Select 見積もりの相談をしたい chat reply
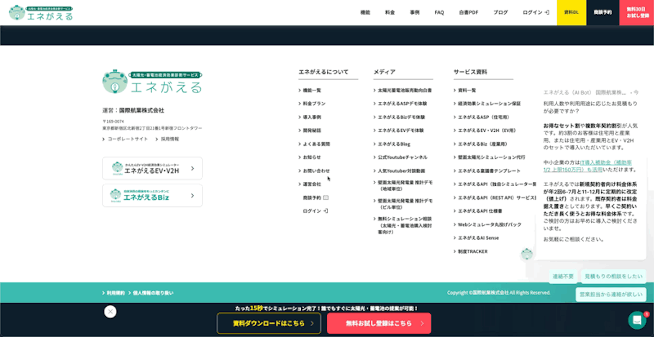654x337 pixels. [x=613, y=277]
